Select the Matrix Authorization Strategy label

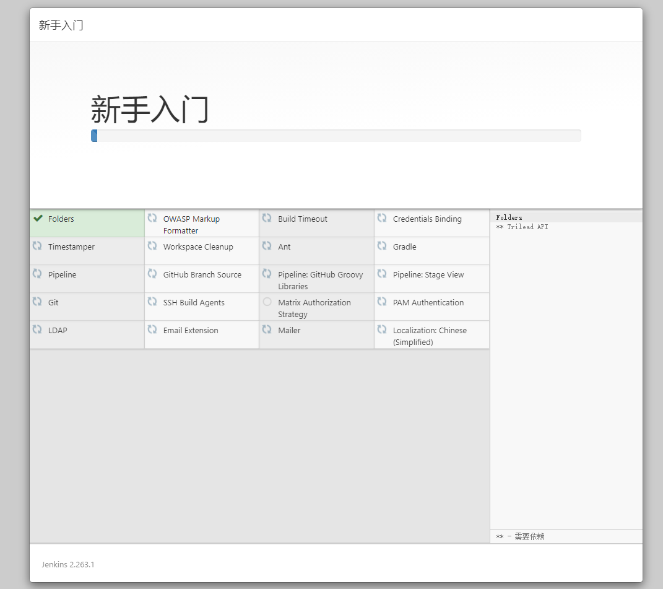click(x=314, y=308)
